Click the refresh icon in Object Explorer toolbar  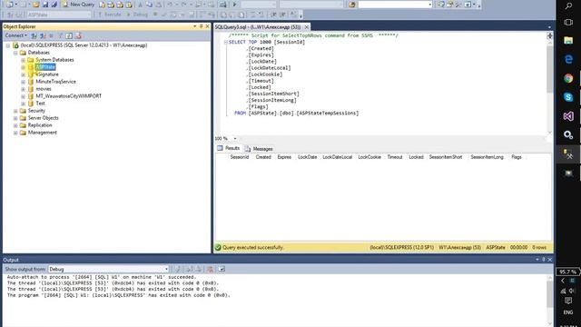point(69,35)
